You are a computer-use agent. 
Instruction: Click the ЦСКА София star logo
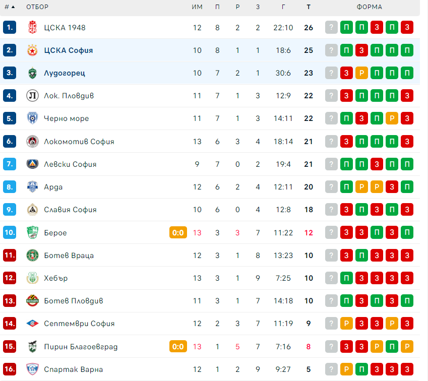point(32,50)
